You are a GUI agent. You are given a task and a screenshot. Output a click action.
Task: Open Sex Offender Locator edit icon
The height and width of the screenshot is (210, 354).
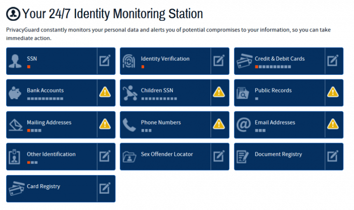click(x=218, y=156)
